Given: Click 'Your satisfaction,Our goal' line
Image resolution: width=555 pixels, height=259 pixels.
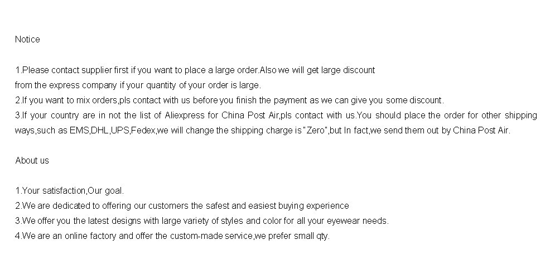Looking at the screenshot, I should coord(69,190).
